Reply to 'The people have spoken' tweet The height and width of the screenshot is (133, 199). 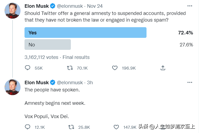point(27,127)
